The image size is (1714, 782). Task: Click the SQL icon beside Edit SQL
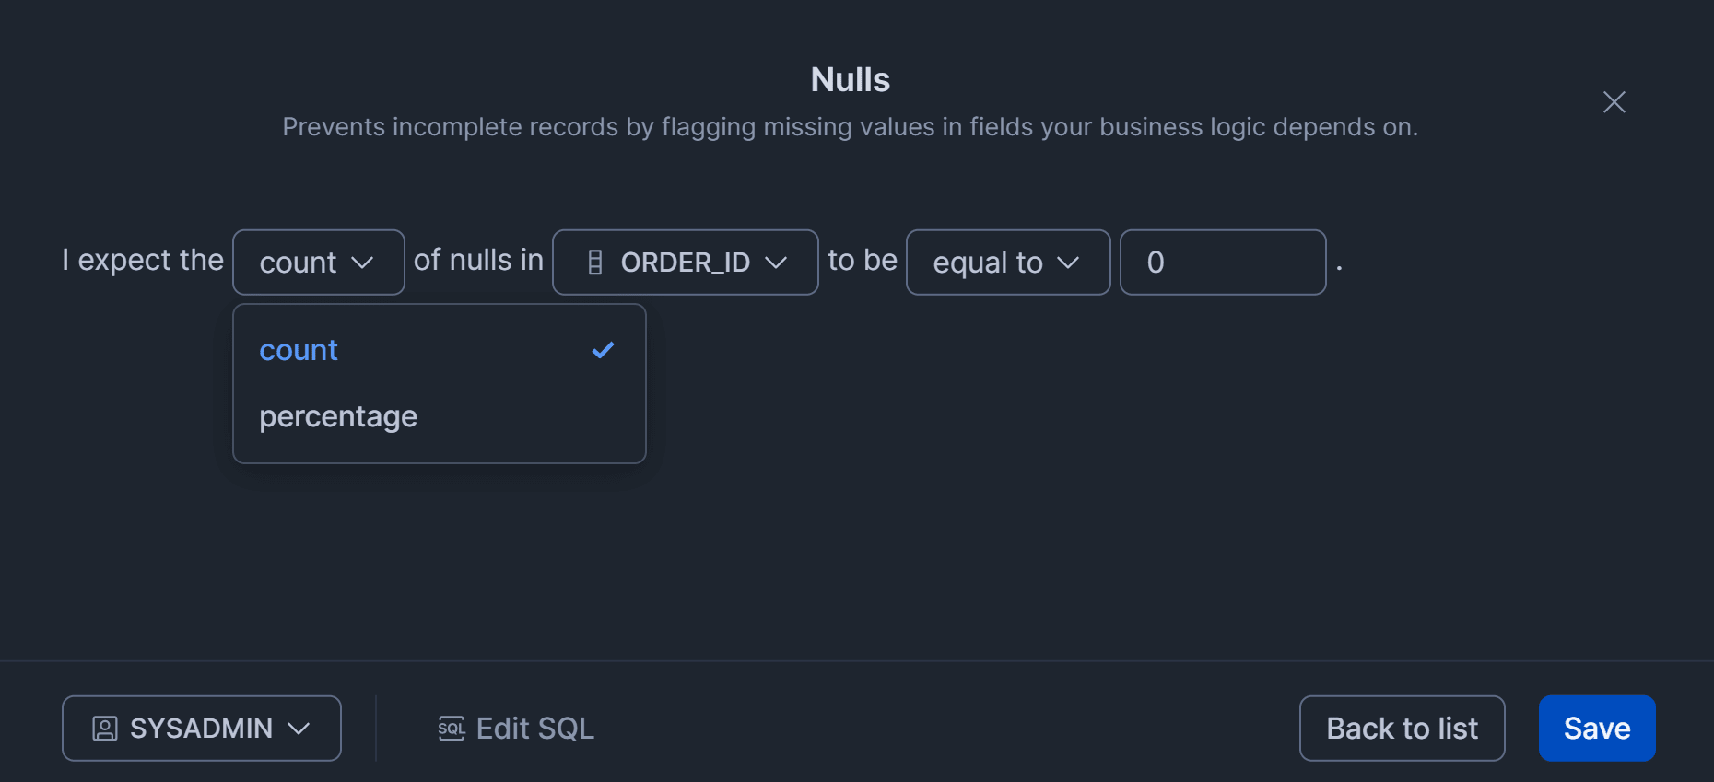(452, 729)
